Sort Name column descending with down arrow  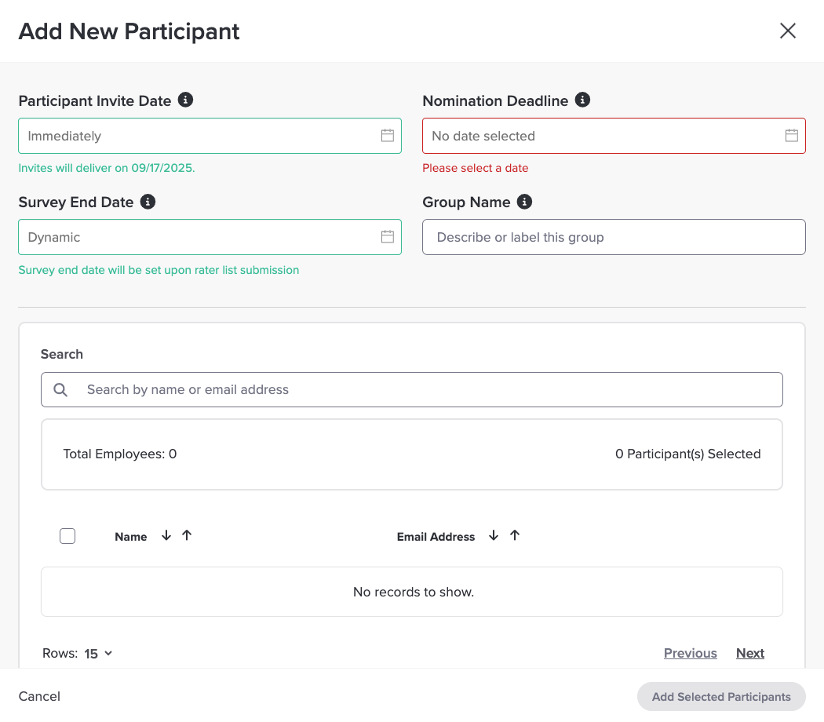pyautogui.click(x=166, y=535)
